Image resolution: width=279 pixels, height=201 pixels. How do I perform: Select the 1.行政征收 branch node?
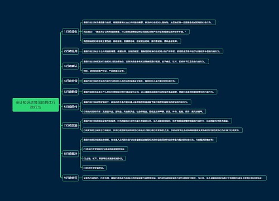point(70,32)
